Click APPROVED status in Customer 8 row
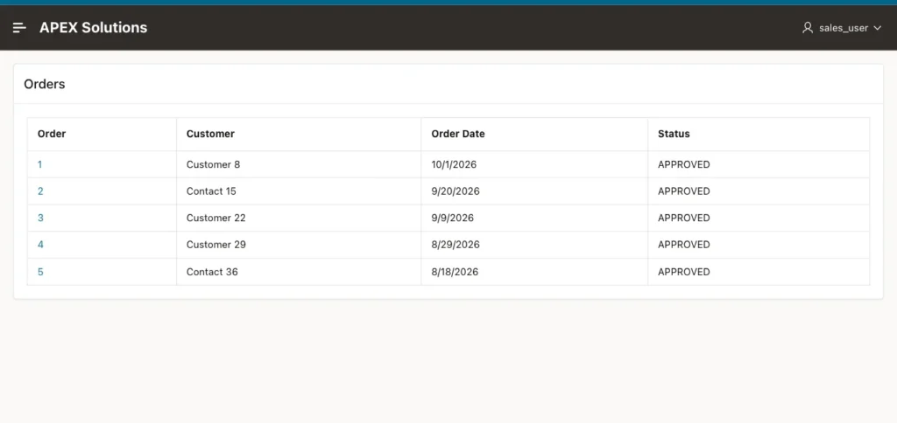897x423 pixels. 683,164
